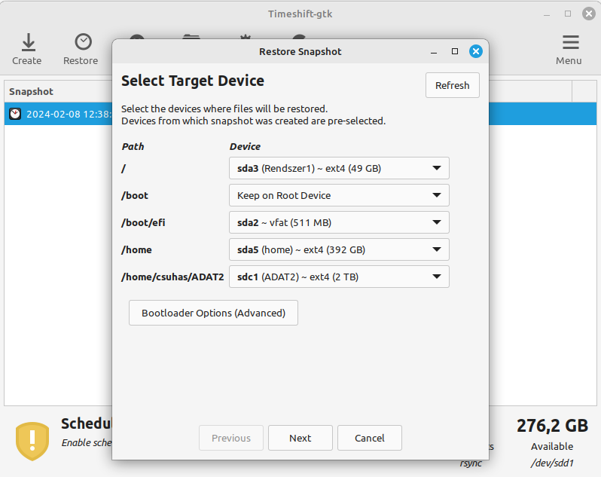Open the /home/csuhas/ADAT2 dropdown showing sdc1
601x477 pixels.
pos(339,277)
